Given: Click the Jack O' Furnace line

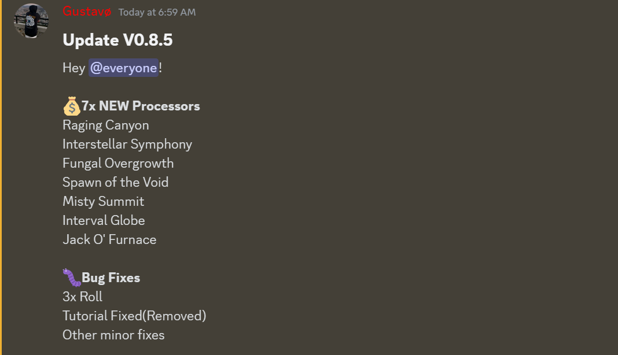Looking at the screenshot, I should coord(109,239).
